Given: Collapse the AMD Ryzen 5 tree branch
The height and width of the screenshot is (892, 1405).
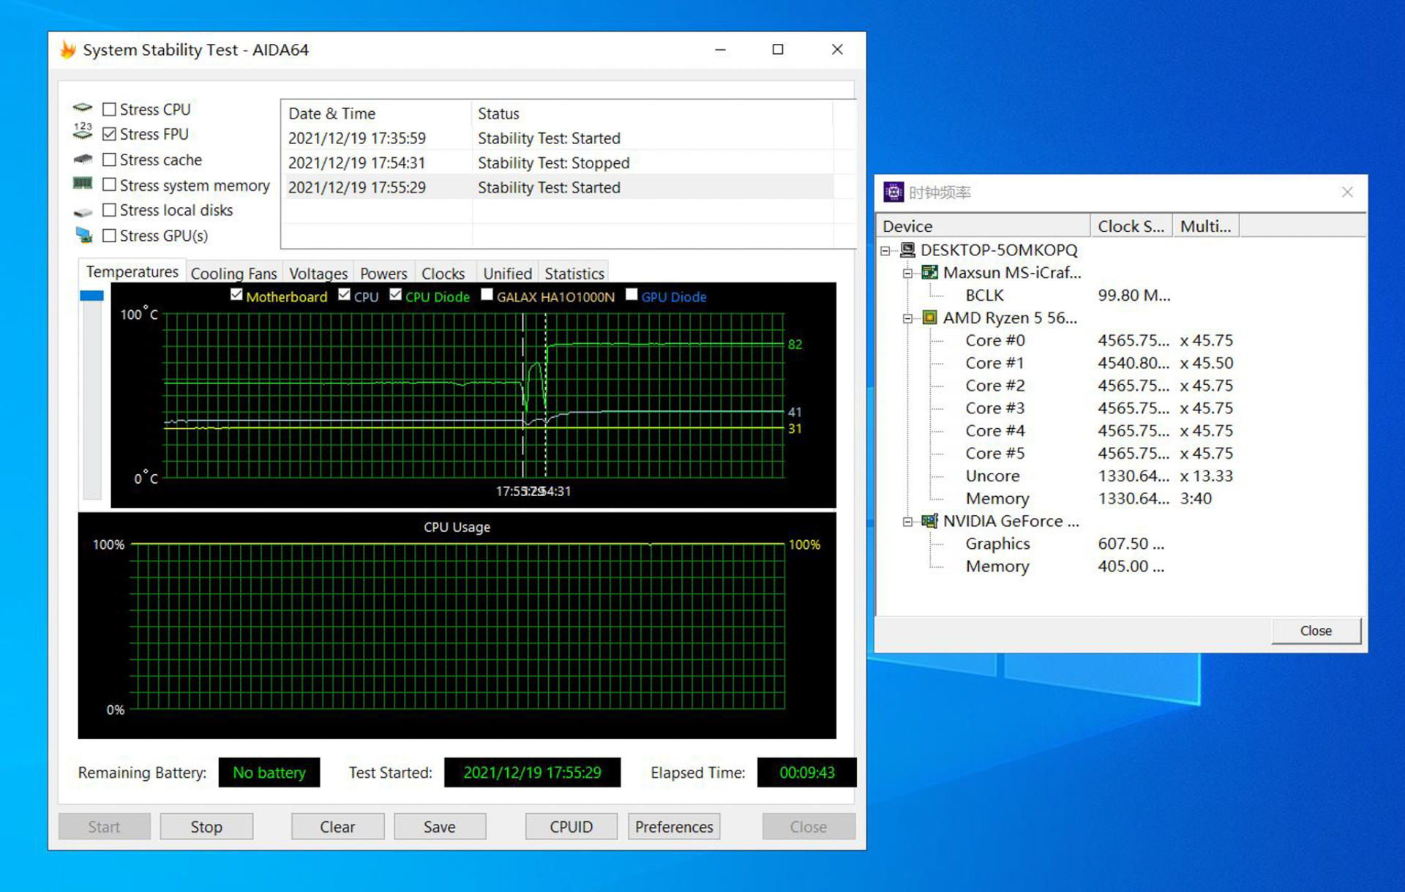Looking at the screenshot, I should tap(907, 318).
